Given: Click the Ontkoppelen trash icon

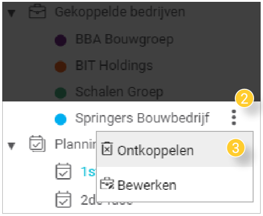Looking at the screenshot, I should coord(107,149).
